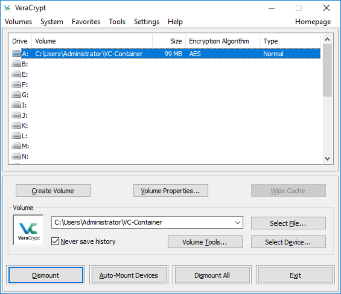The width and height of the screenshot is (341, 294).
Task: Click the drive A: mounted volume icon
Action: [16, 54]
